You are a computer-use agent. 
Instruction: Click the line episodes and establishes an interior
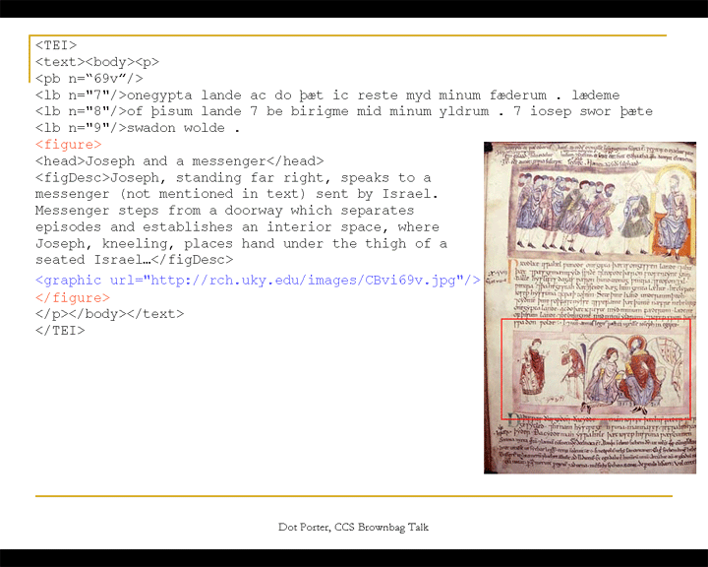coord(237,227)
